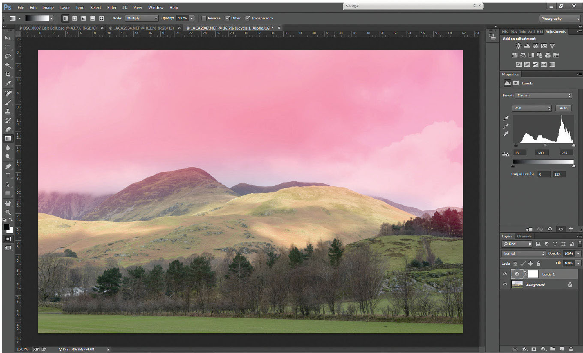583x353 pixels.
Task: Select the Clone Stamp tool
Action: [8, 111]
